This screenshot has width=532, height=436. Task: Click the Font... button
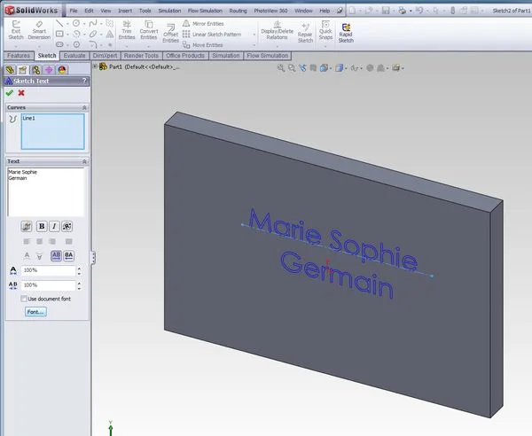coord(35,312)
